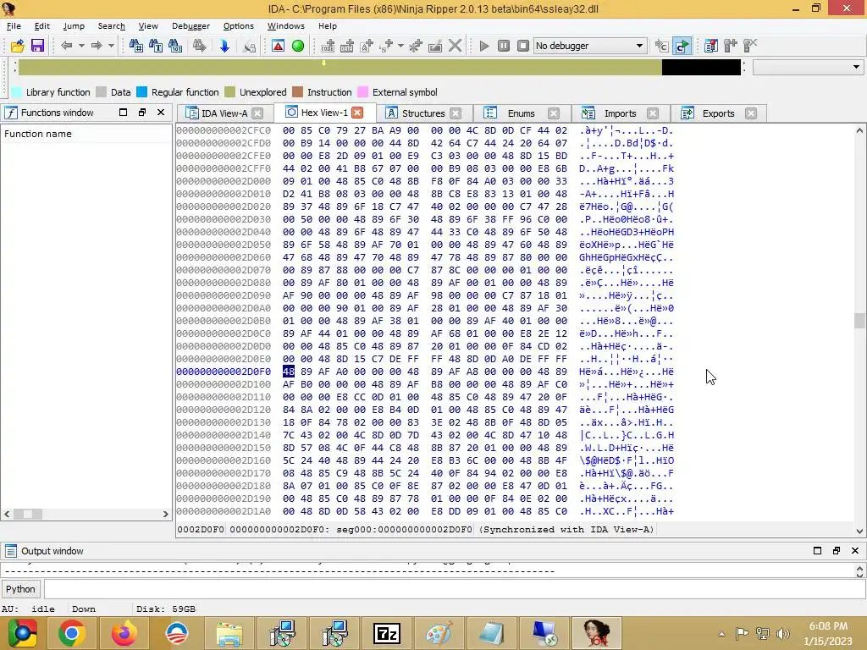867x650 pixels.
Task: Close the Structures tab
Action: pyautogui.click(x=456, y=113)
